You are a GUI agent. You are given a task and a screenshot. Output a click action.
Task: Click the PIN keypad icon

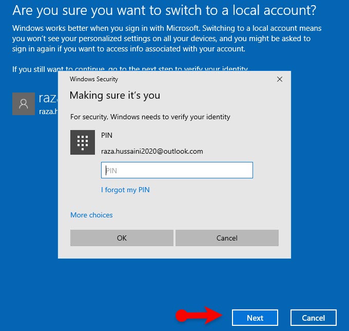point(83,142)
